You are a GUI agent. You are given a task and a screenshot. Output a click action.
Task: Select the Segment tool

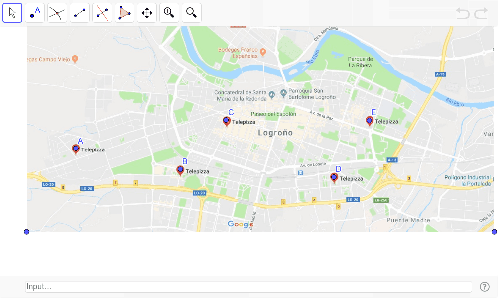(80, 13)
